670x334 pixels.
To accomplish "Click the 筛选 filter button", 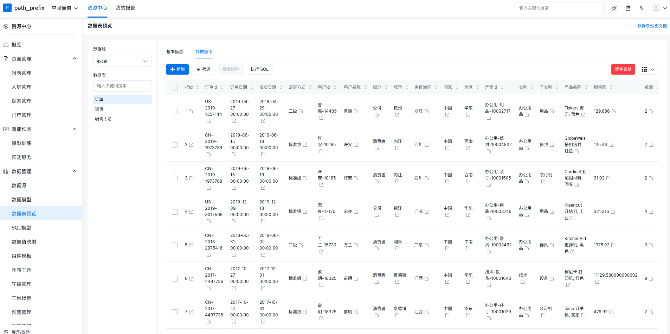I will (203, 69).
